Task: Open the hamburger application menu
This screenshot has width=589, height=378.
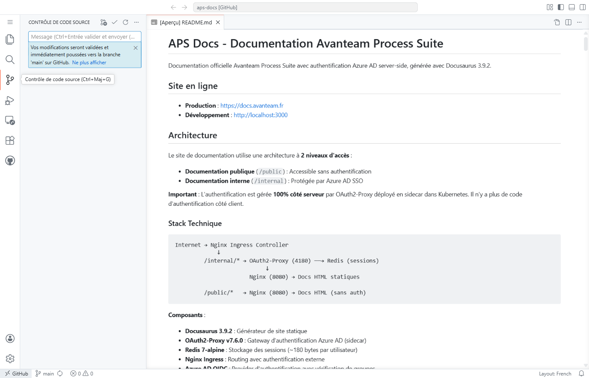Action: [x=10, y=22]
